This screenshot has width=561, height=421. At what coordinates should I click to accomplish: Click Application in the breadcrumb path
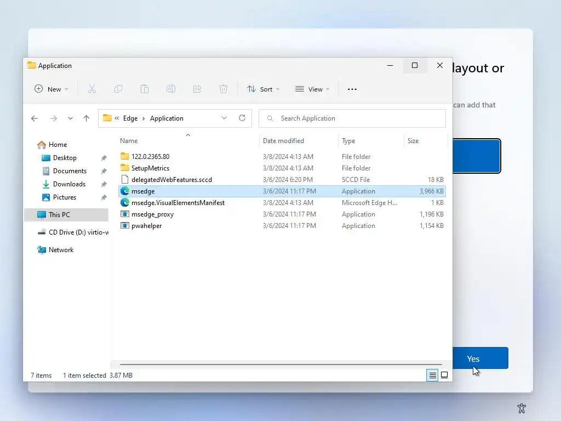[x=167, y=118]
